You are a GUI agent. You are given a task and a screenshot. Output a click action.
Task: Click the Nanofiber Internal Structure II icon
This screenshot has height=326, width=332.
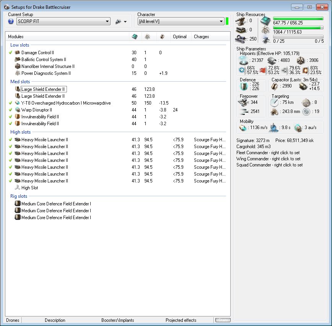pos(18,66)
